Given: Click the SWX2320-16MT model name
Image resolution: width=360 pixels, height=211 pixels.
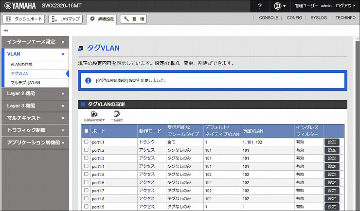Looking at the screenshot, I should point(61,6).
